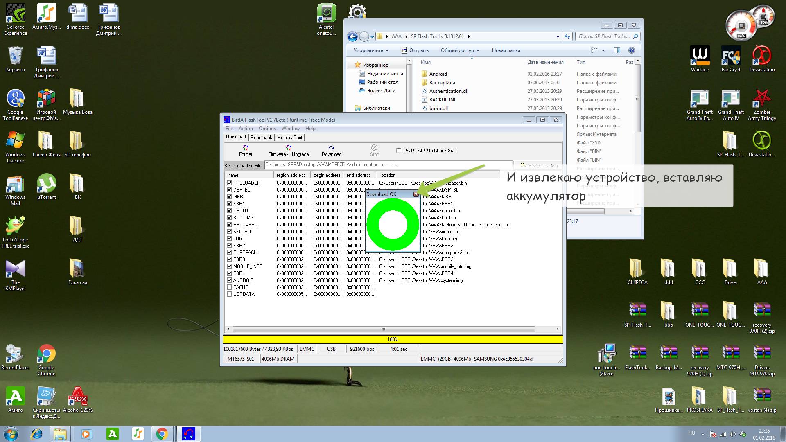Click the Explorer back navigation arrow

[352, 36]
